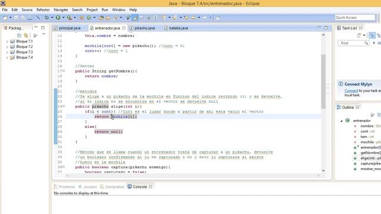Click the Save icon in toolbar
381x214 pixels.
pos(16,17)
